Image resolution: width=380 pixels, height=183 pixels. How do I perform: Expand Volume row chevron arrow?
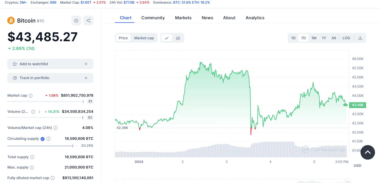39,112
